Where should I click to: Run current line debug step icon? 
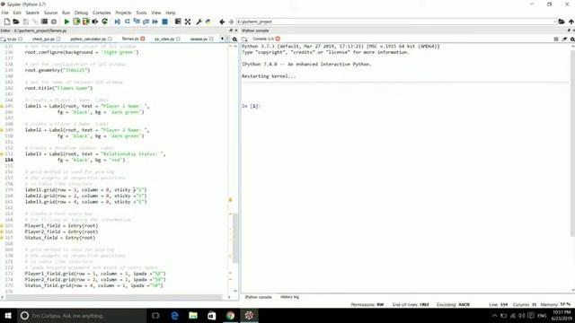click(128, 22)
